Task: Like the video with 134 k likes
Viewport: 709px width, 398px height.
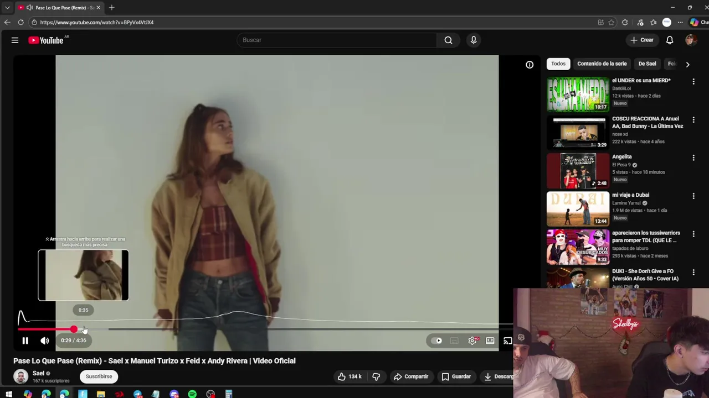Action: 350,376
